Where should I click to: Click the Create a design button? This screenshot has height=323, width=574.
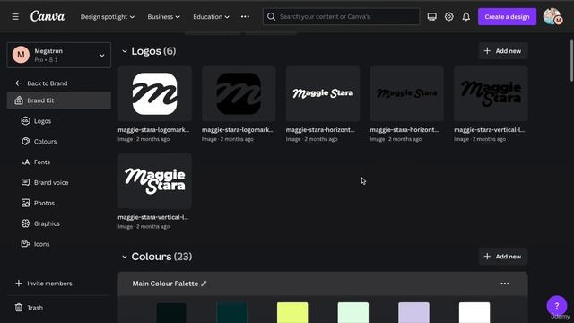coord(507,17)
